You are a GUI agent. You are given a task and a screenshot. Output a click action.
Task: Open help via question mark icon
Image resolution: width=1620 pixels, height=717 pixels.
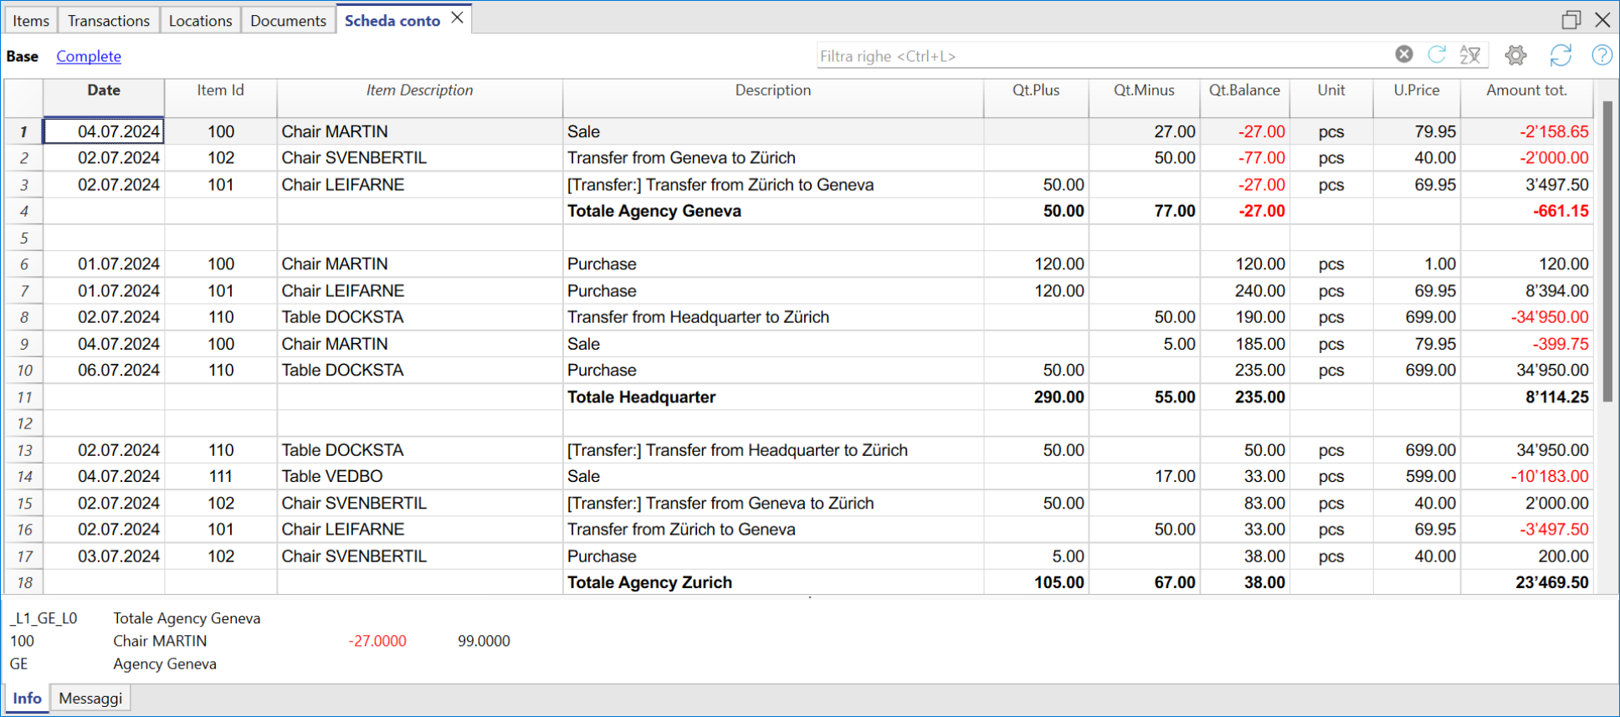1602,55
